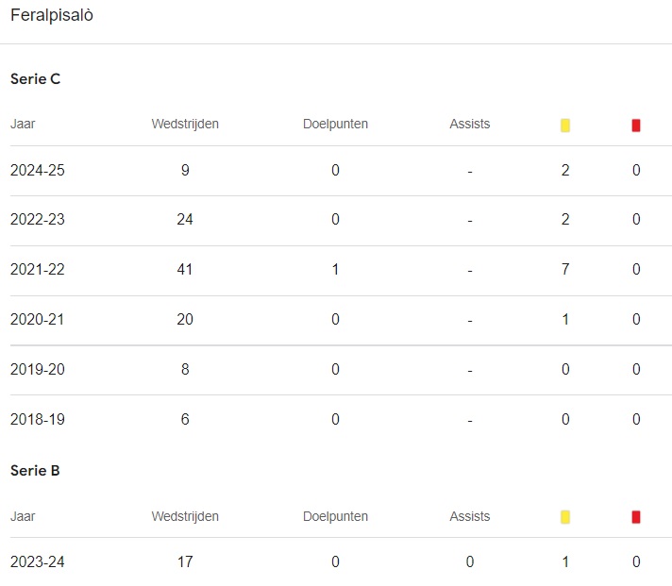Select the Serie C league heading
The width and height of the screenshot is (672, 586).
(x=36, y=79)
